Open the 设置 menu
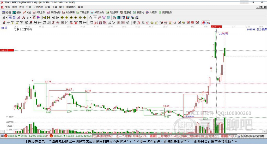The width and height of the screenshot is (267, 144). coord(47,7)
